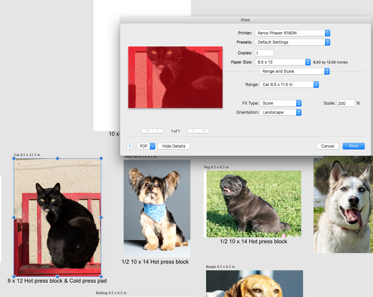Click the left-middle selection handle of cat image
Screen dimensions: 373x297
click(x=14, y=218)
